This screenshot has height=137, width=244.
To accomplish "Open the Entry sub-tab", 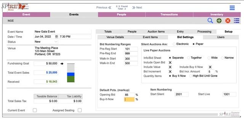I will tap(180, 32).
